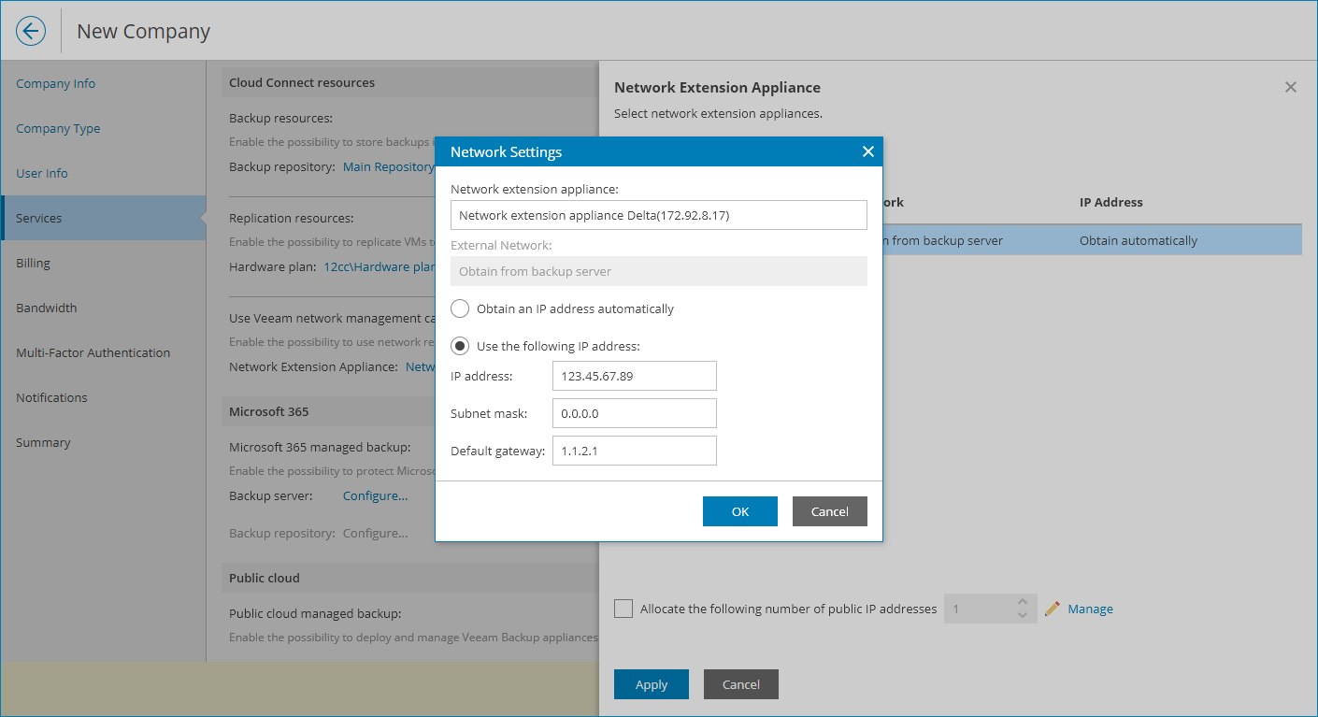Dismiss the Network Extension Appliance panel
The image size is (1318, 717).
click(1291, 86)
